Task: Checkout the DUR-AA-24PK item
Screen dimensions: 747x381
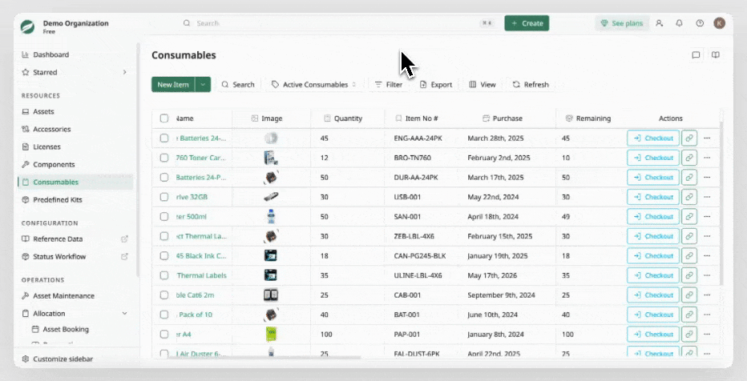Action: (653, 177)
